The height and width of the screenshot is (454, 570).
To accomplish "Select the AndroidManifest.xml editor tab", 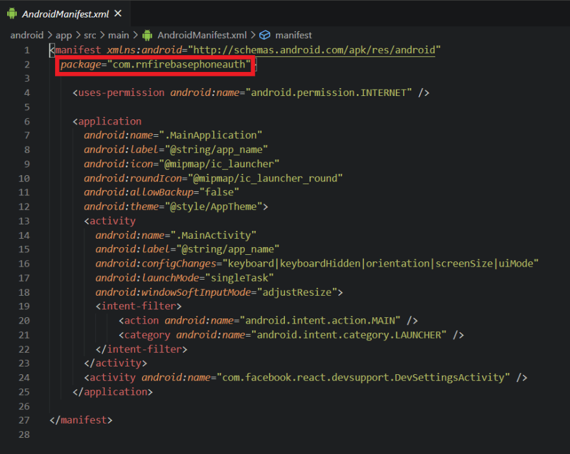I will click(x=65, y=14).
